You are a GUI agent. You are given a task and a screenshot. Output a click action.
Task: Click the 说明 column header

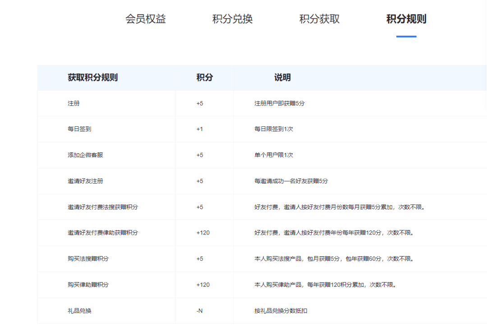[x=282, y=78]
